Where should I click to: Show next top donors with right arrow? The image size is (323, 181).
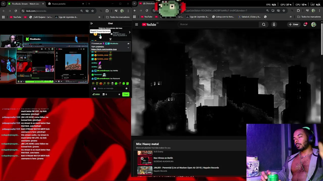point(129,32)
